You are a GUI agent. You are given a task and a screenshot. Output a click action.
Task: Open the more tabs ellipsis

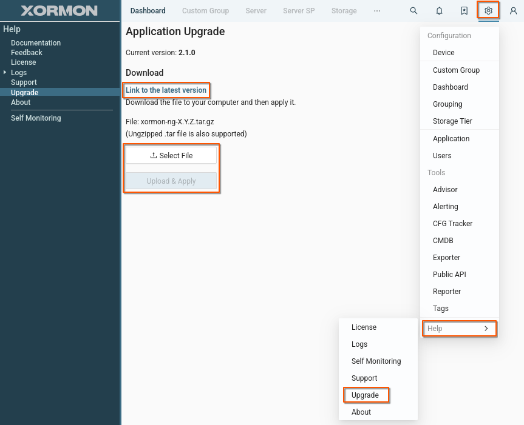coord(377,11)
